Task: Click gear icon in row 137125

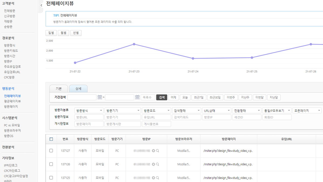Action: tap(153, 178)
